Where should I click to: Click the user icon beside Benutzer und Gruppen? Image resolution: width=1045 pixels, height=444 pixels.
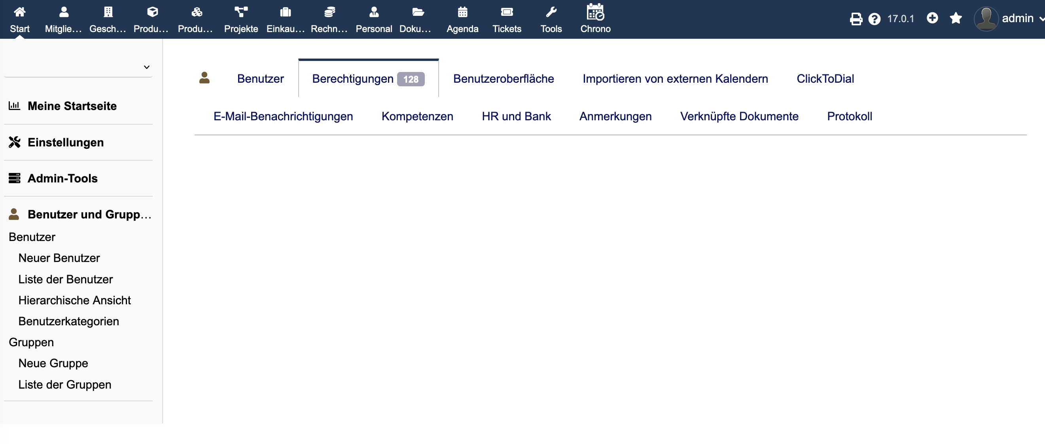(x=14, y=214)
